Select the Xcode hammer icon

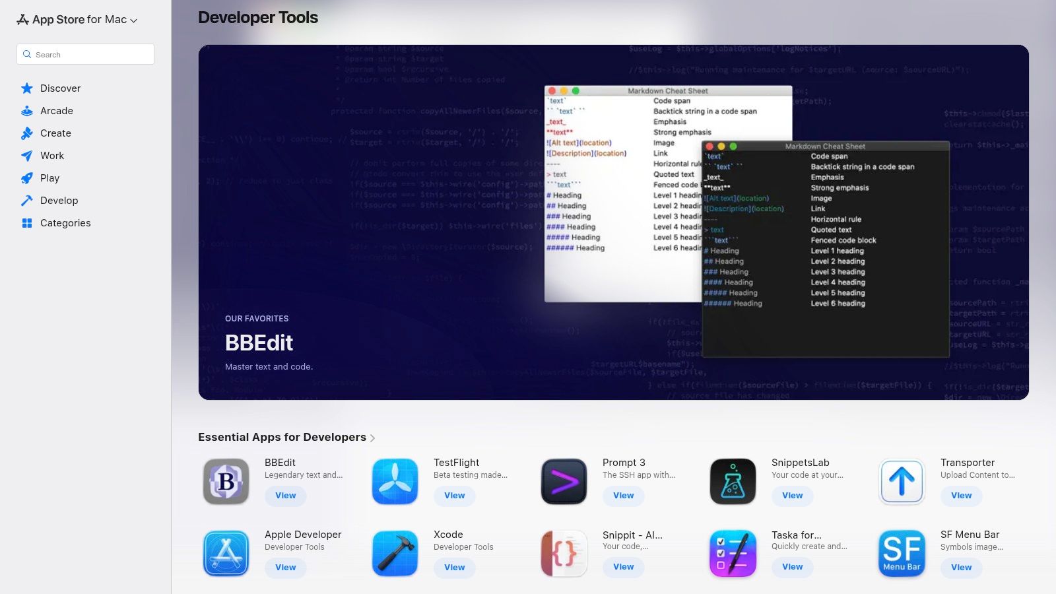395,553
